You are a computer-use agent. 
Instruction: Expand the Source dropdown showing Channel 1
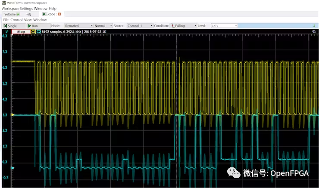pyautogui.click(x=140, y=26)
